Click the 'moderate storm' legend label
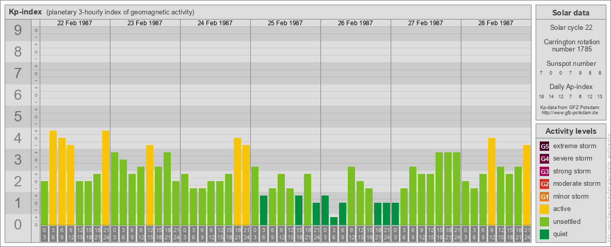Screen dimensions: 611x247 (577, 184)
